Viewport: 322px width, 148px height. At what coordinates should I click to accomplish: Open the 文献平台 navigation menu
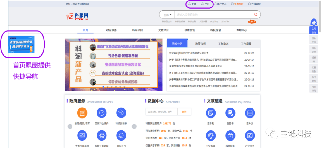pyautogui.click(x=163, y=30)
